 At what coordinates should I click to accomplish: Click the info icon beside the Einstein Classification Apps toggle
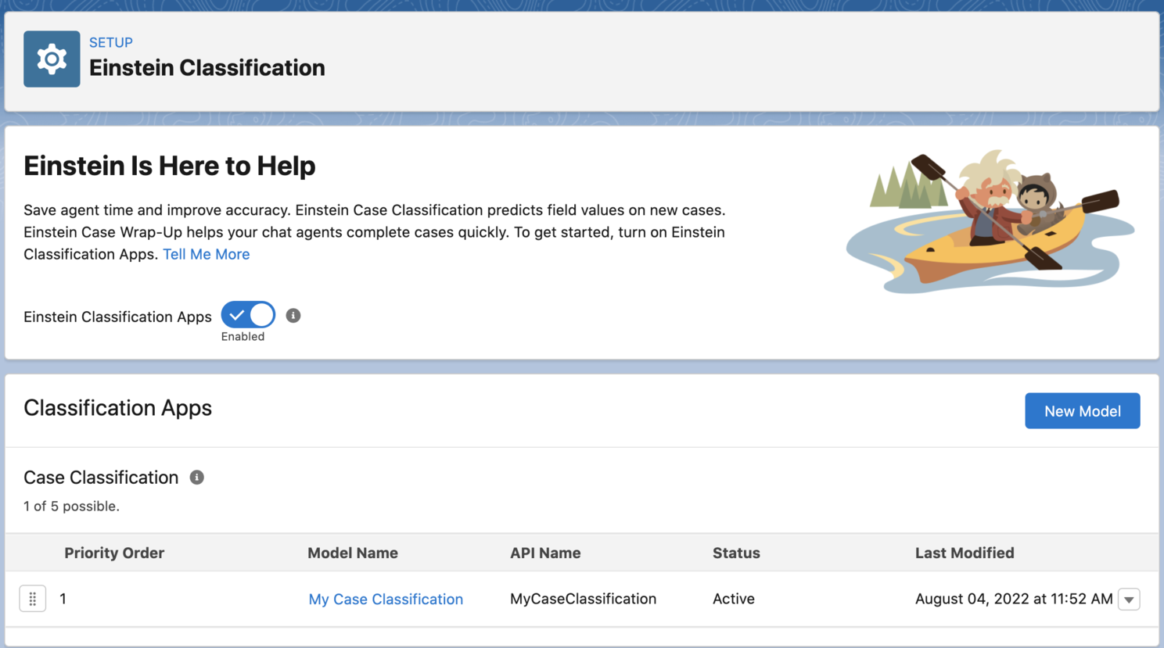click(x=293, y=316)
